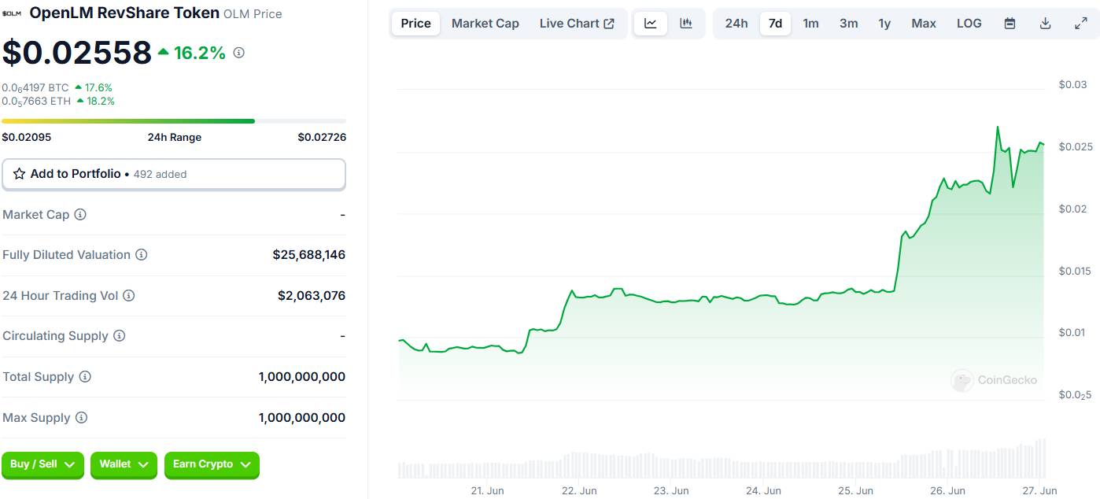
Task: Select 7d time range
Action: click(x=775, y=24)
